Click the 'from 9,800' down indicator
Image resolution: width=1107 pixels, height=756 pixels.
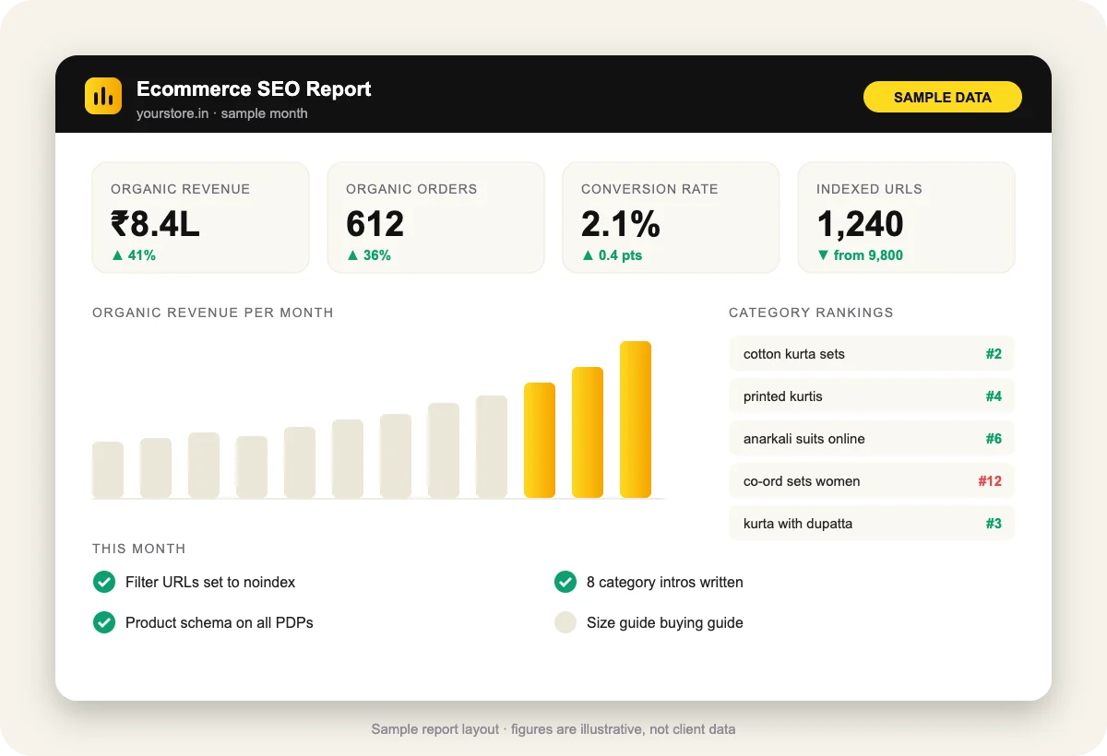[x=860, y=255]
